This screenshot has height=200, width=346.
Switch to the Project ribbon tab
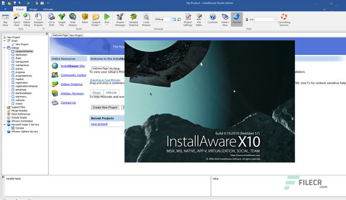[19, 9]
